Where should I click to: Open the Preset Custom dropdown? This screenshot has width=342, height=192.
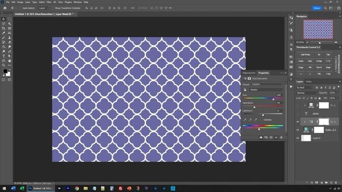point(267,84)
